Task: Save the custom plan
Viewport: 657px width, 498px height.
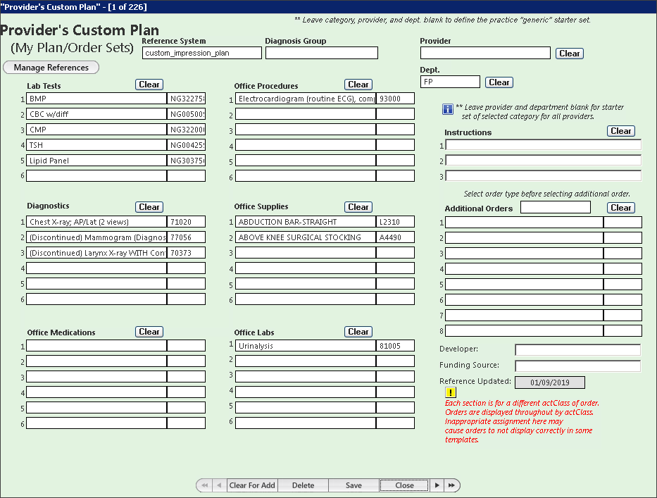Action: click(x=353, y=485)
